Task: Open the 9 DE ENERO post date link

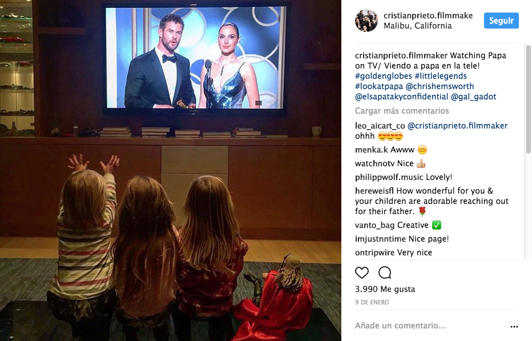Action: pos(372,302)
